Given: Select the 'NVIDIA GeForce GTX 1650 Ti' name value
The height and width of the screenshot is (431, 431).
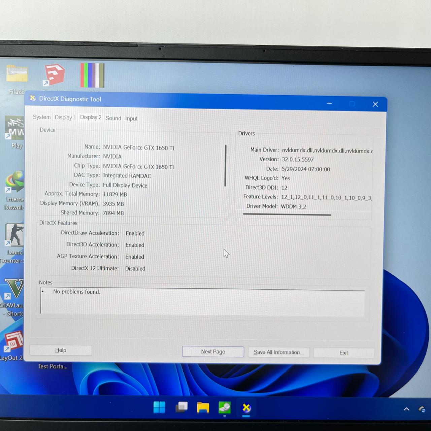Looking at the screenshot, I should pyautogui.click(x=138, y=147).
